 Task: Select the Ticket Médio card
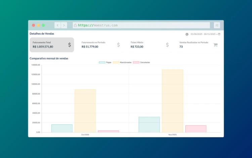coord(149,45)
